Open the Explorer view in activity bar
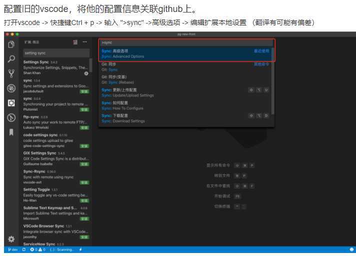 pyautogui.click(x=11, y=44)
